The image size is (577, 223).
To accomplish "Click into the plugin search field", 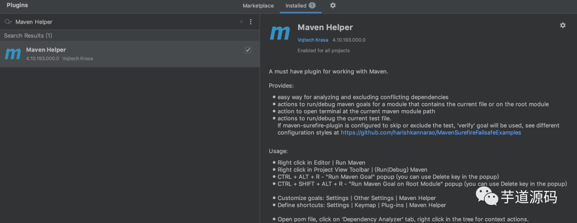I will coord(125,22).
